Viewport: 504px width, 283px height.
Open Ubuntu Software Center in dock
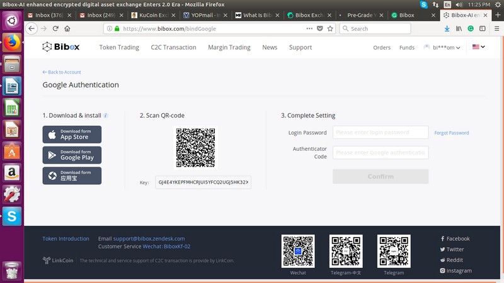(12, 151)
